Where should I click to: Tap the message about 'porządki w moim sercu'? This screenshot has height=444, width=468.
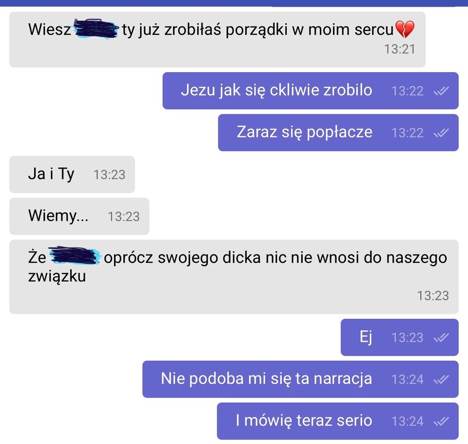[217, 39]
